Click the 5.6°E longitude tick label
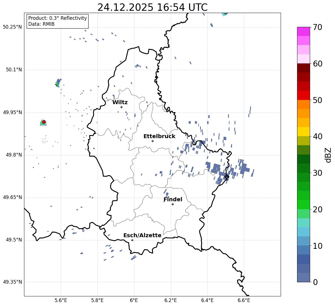Screen dimensions: 335x306 click(x=61, y=300)
